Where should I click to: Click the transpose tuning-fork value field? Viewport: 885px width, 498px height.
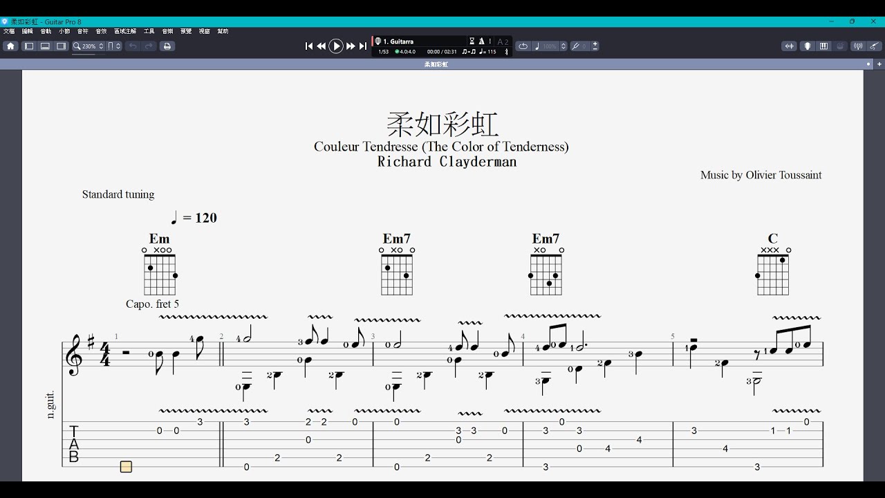580,46
